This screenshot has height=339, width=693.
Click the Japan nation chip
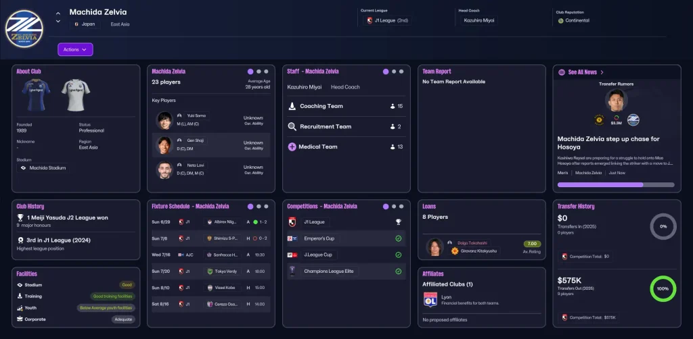(85, 24)
